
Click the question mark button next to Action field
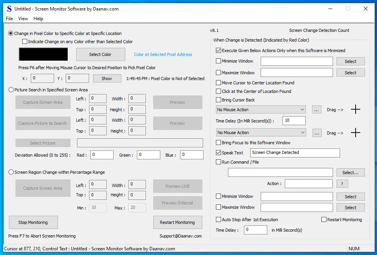tap(342, 183)
